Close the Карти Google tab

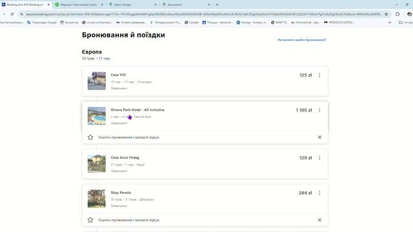click(x=156, y=5)
